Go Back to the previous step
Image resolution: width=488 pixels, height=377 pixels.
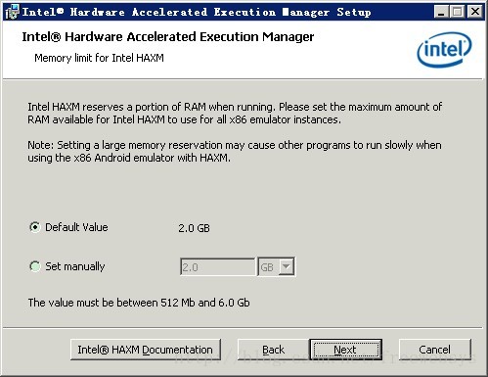(273, 350)
